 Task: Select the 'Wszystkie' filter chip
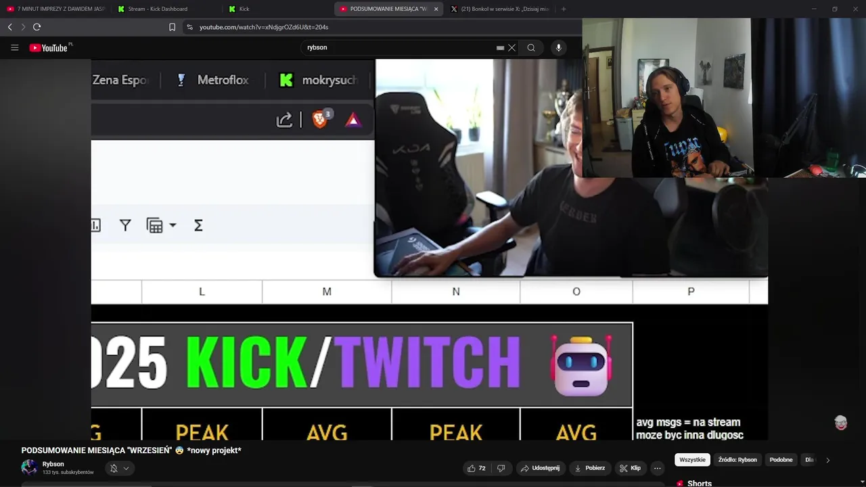[x=692, y=460]
